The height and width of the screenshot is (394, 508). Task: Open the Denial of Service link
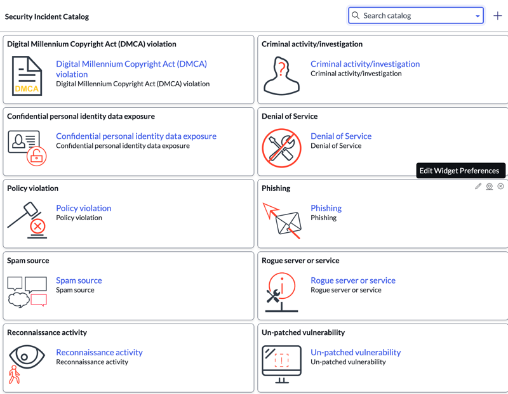(x=341, y=136)
